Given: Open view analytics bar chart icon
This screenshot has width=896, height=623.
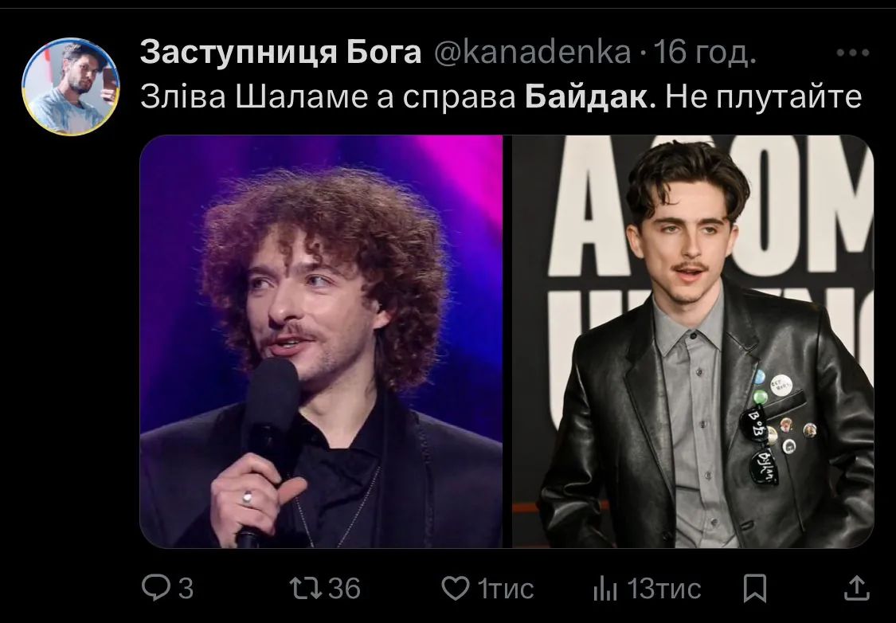Looking at the screenshot, I should pyautogui.click(x=605, y=588).
